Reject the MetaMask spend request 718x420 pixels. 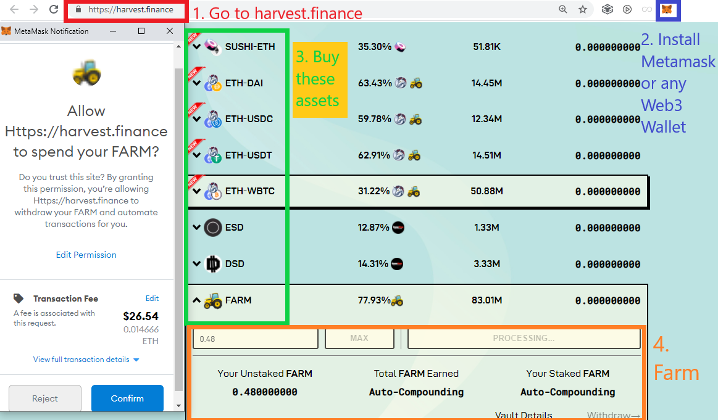click(x=45, y=398)
